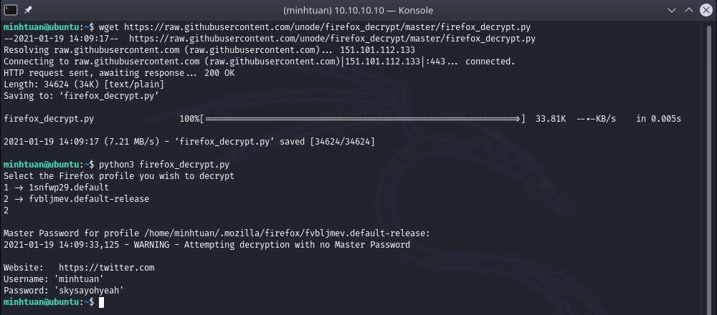The width and height of the screenshot is (717, 315).
Task: Click the "Saving to: 'firefox_decrypt.py'" line
Action: (81, 96)
